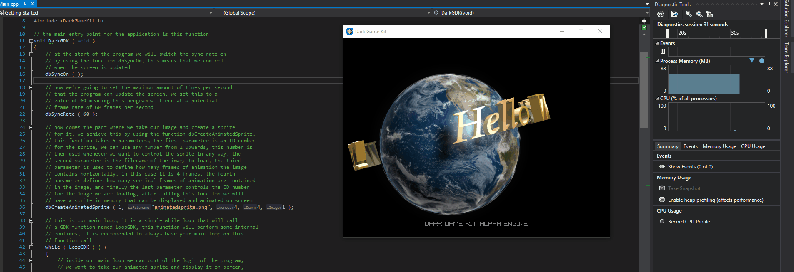Image resolution: width=794 pixels, height=272 pixels.
Task: Close the Main.cpp tab
Action: tap(33, 4)
